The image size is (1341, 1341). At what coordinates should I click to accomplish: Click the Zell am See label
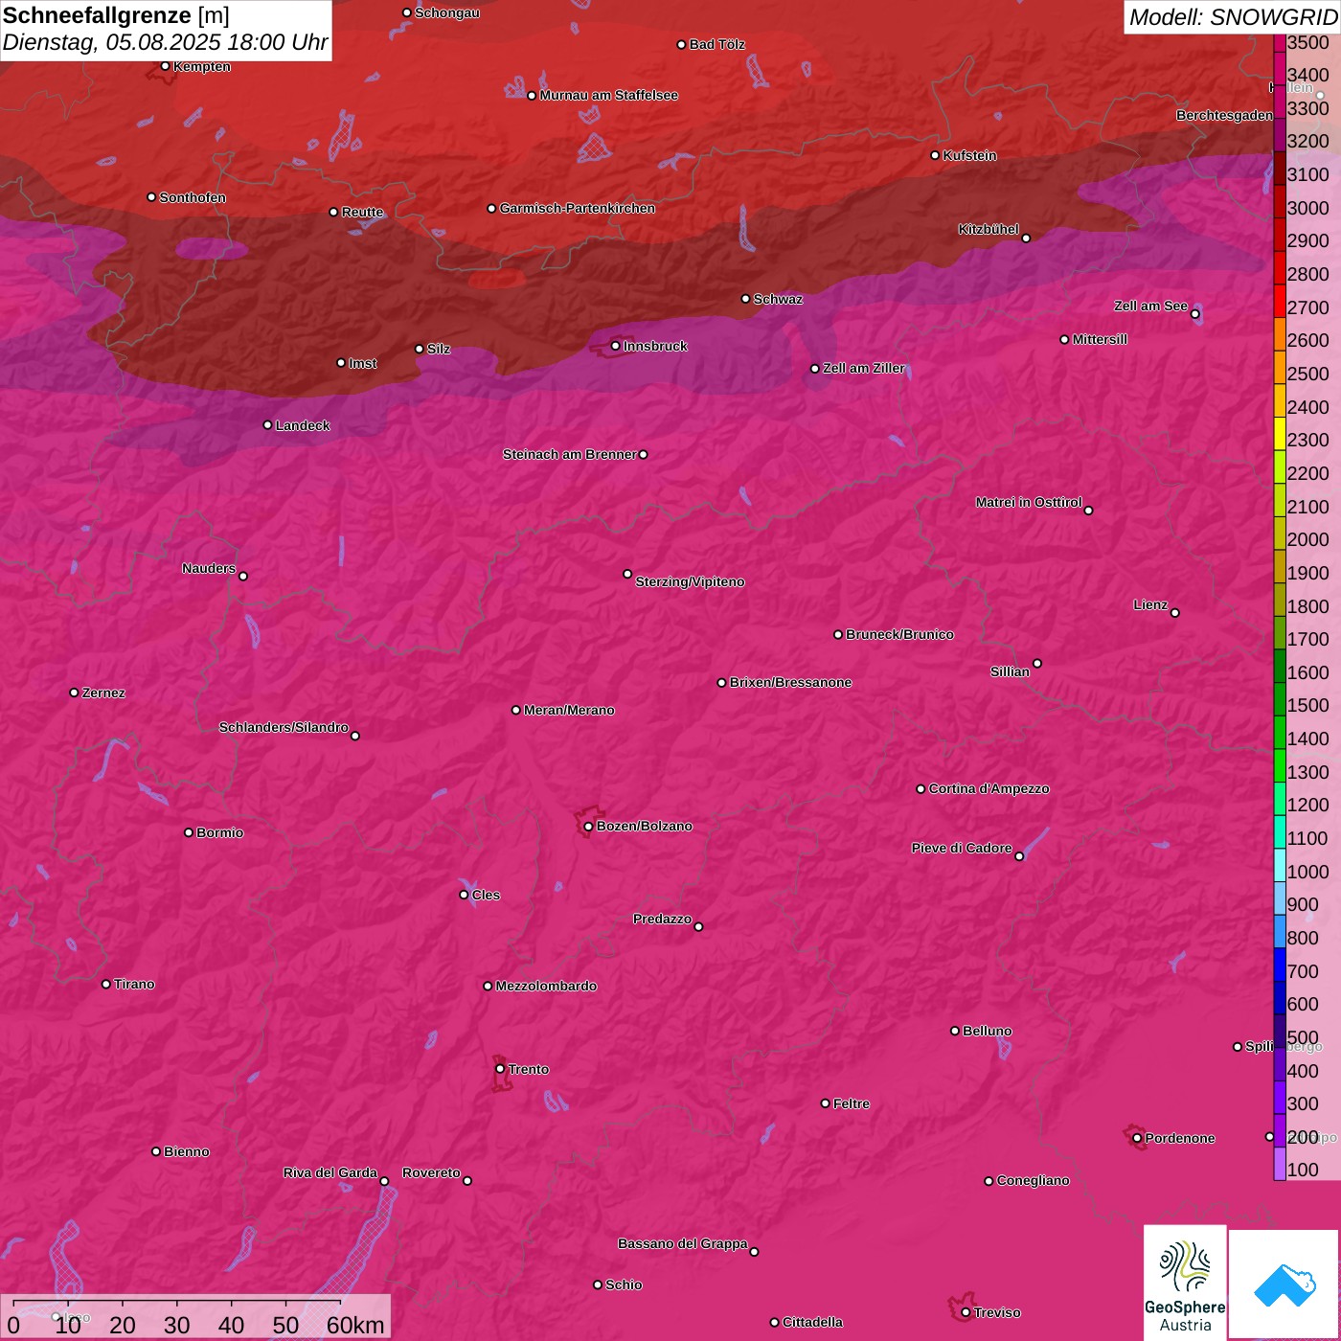click(1150, 306)
